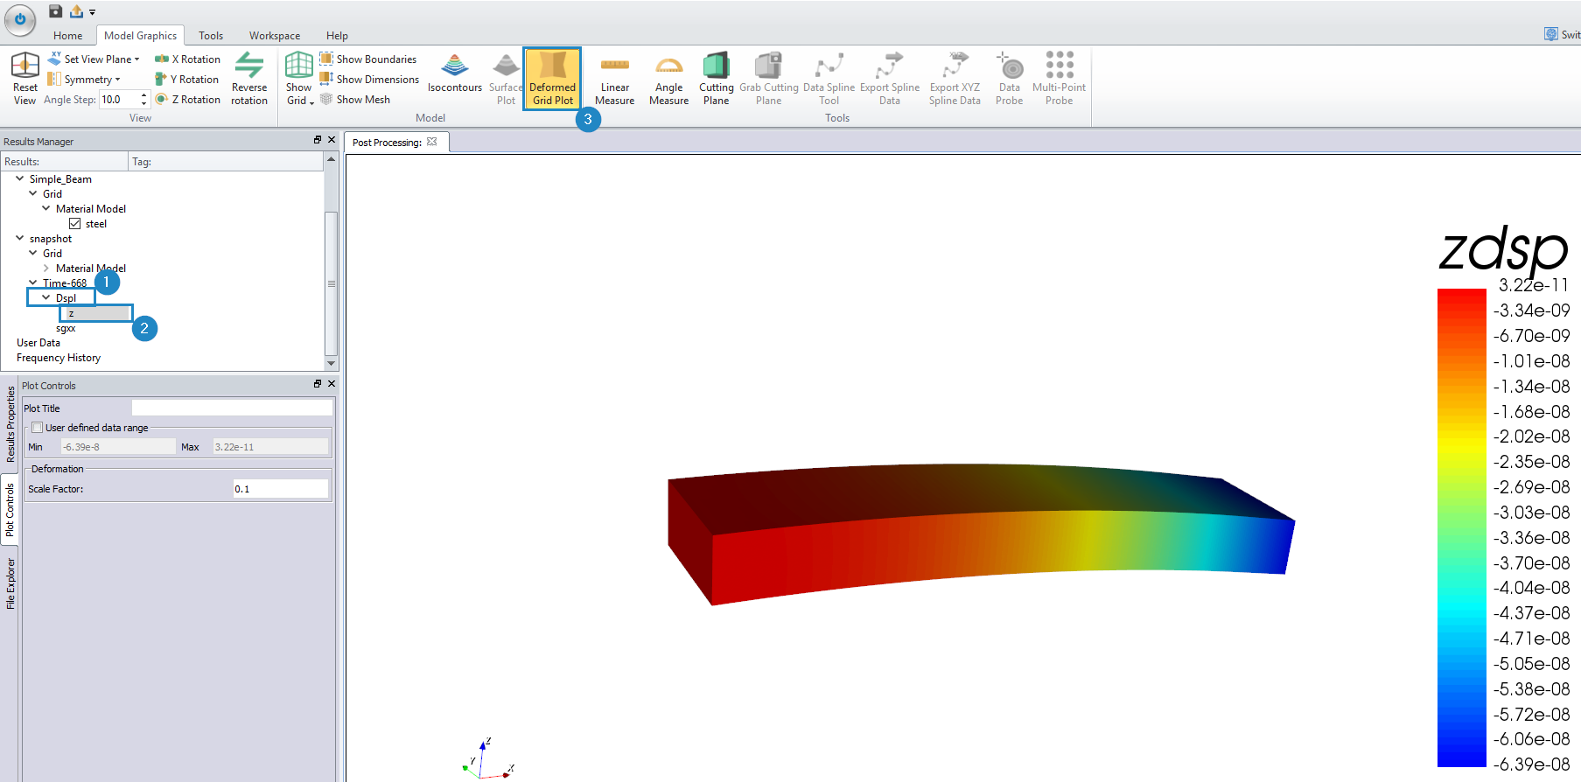Click the Scale Factor input field
The height and width of the screenshot is (782, 1581).
point(280,489)
